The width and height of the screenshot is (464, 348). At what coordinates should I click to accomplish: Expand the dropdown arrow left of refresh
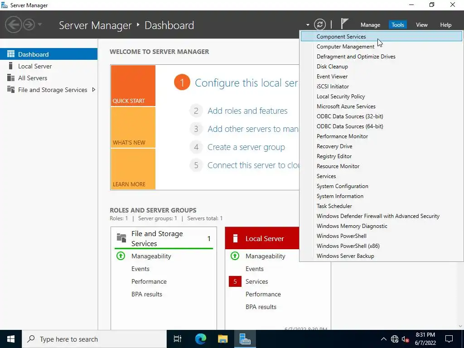point(308,25)
